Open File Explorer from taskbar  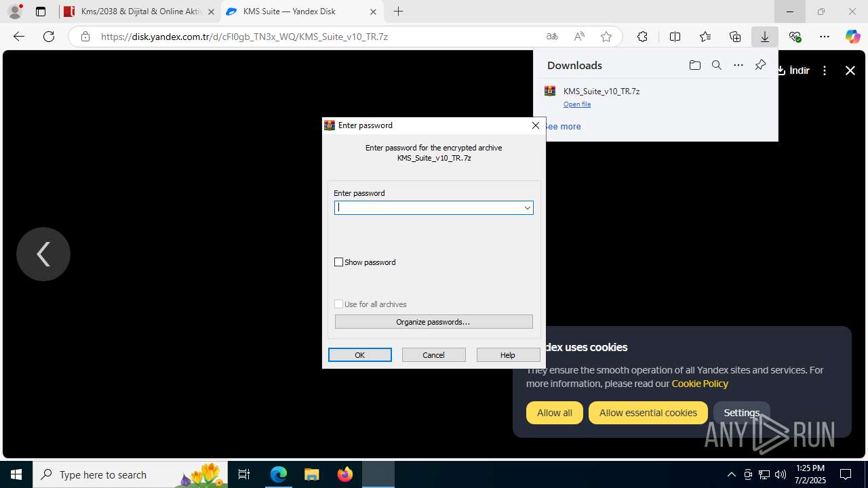pos(312,474)
